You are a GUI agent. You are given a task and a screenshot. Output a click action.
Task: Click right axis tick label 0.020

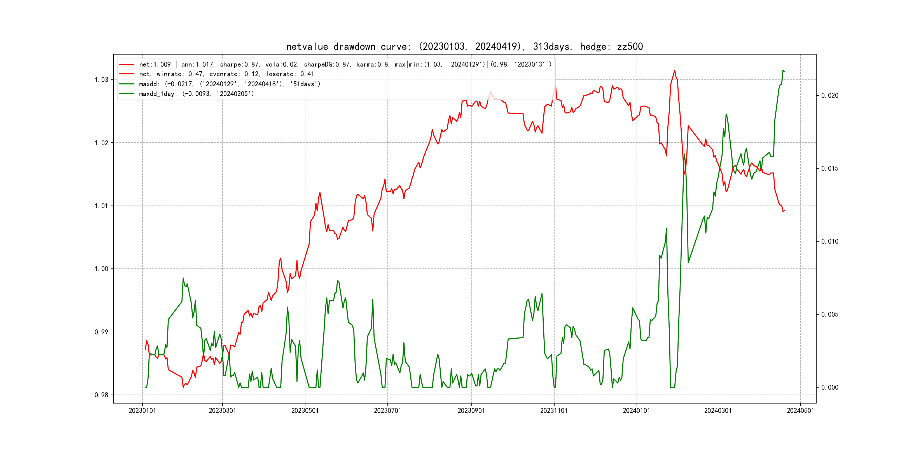(829, 96)
